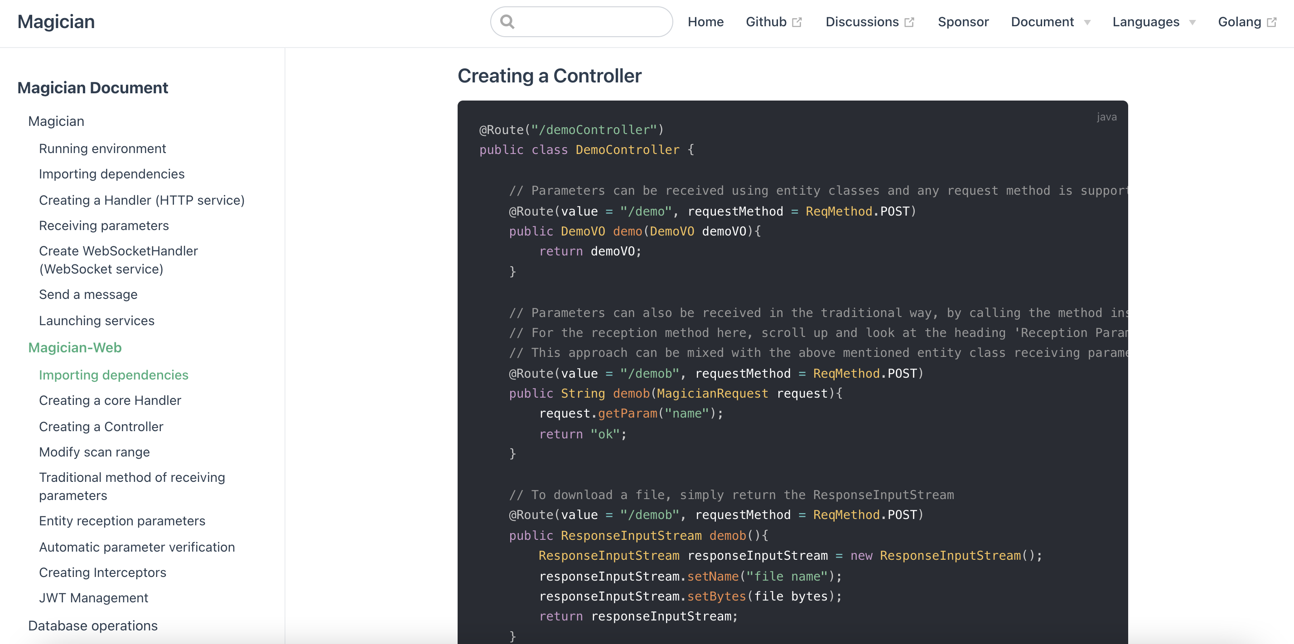Open Creating Interceptors sidebar entry
This screenshot has width=1294, height=644.
coord(102,572)
